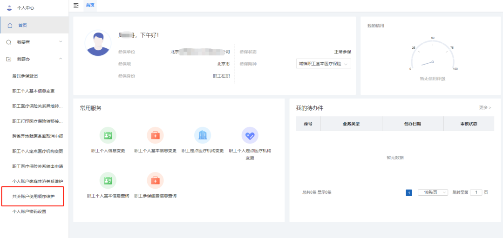The image size is (503, 238).
Task: Click the 职工定点医疗机构变更 building icon
Action: [x=203, y=135]
